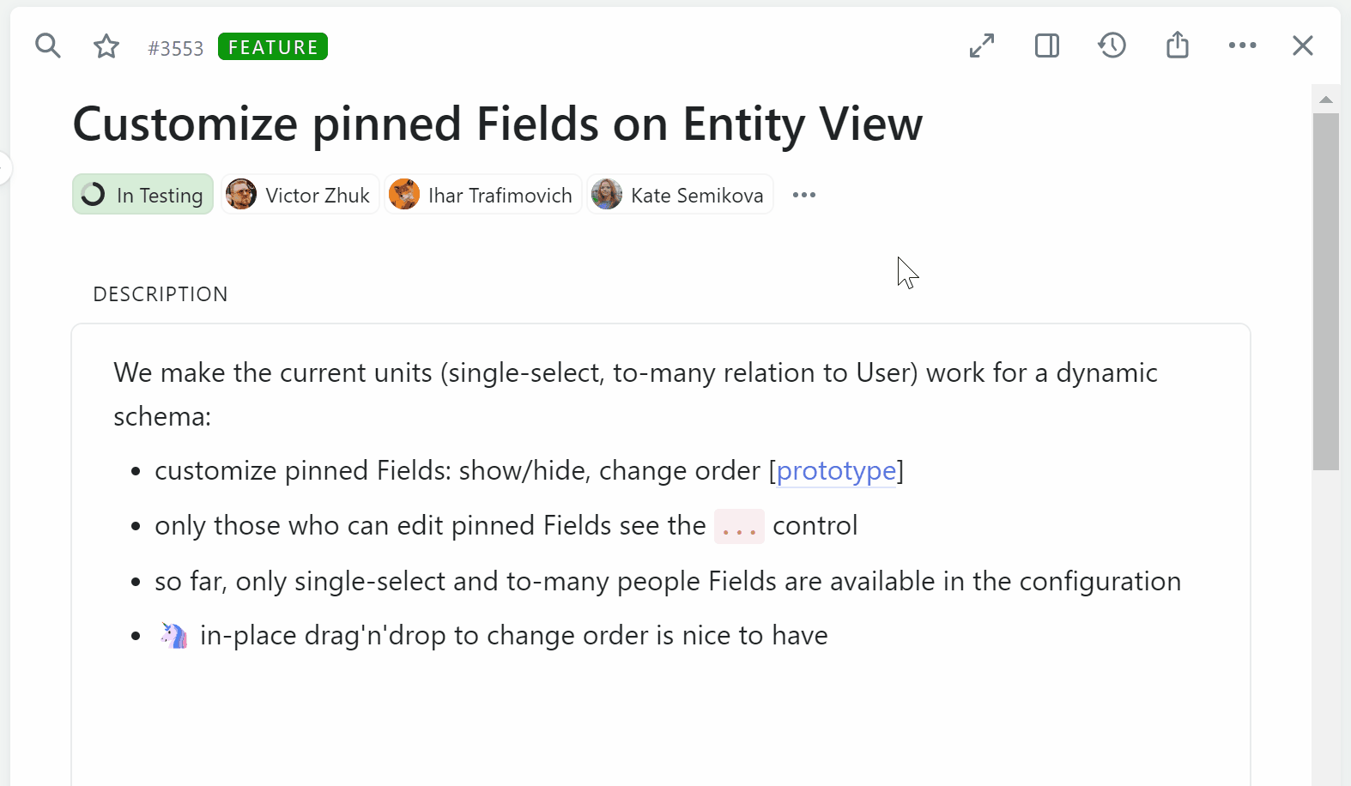Toggle the favorite star for this feature
Image resolution: width=1351 pixels, height=786 pixels.
tap(106, 46)
